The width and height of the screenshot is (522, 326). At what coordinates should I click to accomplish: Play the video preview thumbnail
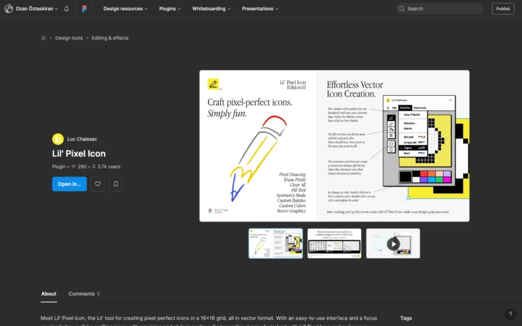click(x=393, y=244)
